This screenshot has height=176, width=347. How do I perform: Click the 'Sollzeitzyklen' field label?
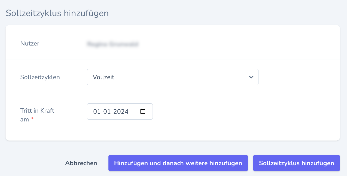[40, 77]
